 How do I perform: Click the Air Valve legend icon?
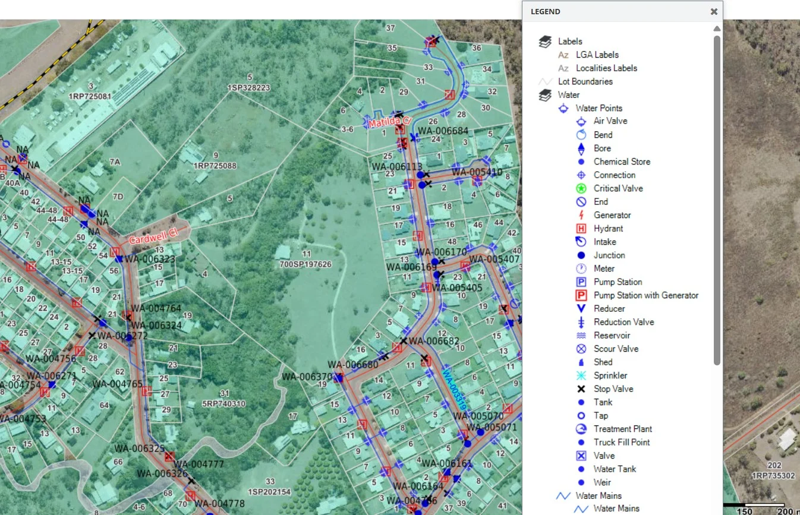pos(581,121)
